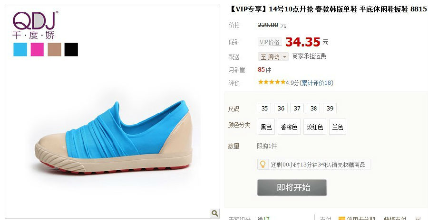Image resolution: width=428 pixels, height=220 pixels.
Task: Click the lightbulb reminder icon
Action: 263,165
